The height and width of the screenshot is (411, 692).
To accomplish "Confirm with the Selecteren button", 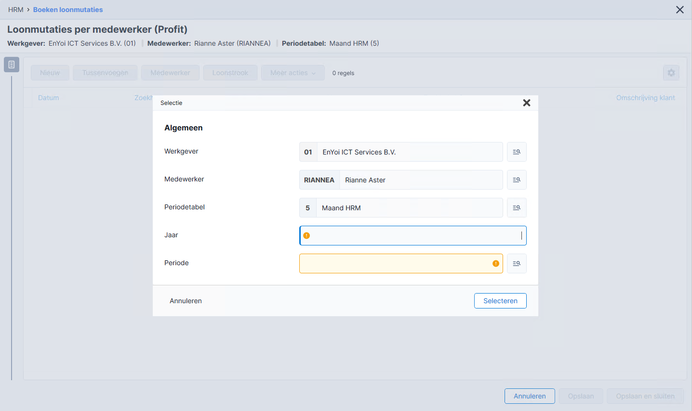I will pos(500,301).
